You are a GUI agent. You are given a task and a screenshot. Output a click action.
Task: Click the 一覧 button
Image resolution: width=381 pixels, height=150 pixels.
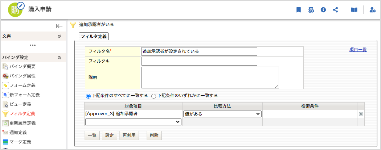point(92,136)
